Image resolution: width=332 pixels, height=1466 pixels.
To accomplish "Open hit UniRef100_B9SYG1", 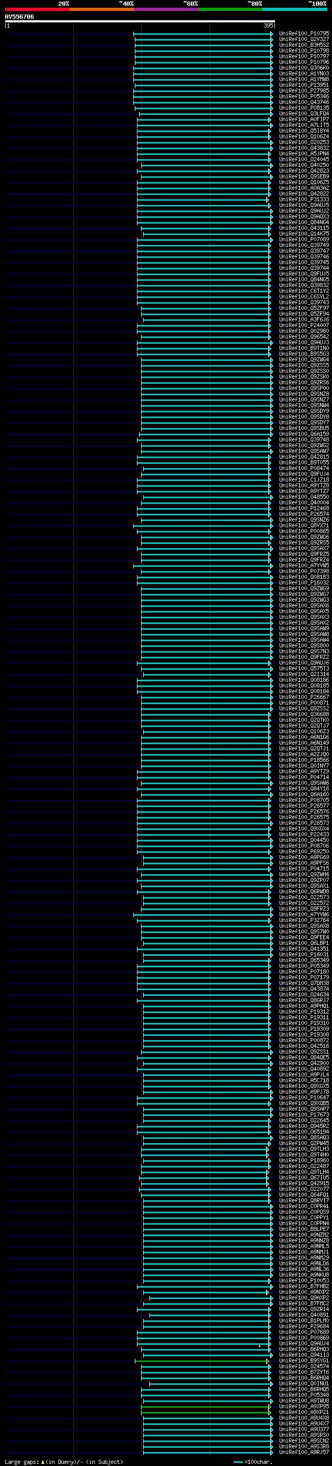I will (303, 1361).
